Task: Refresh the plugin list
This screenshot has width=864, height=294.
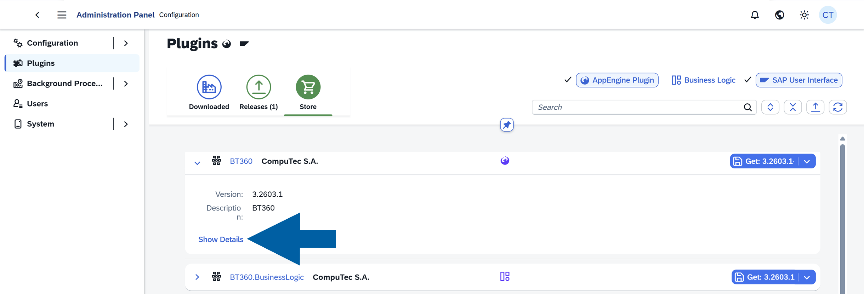Action: point(838,107)
